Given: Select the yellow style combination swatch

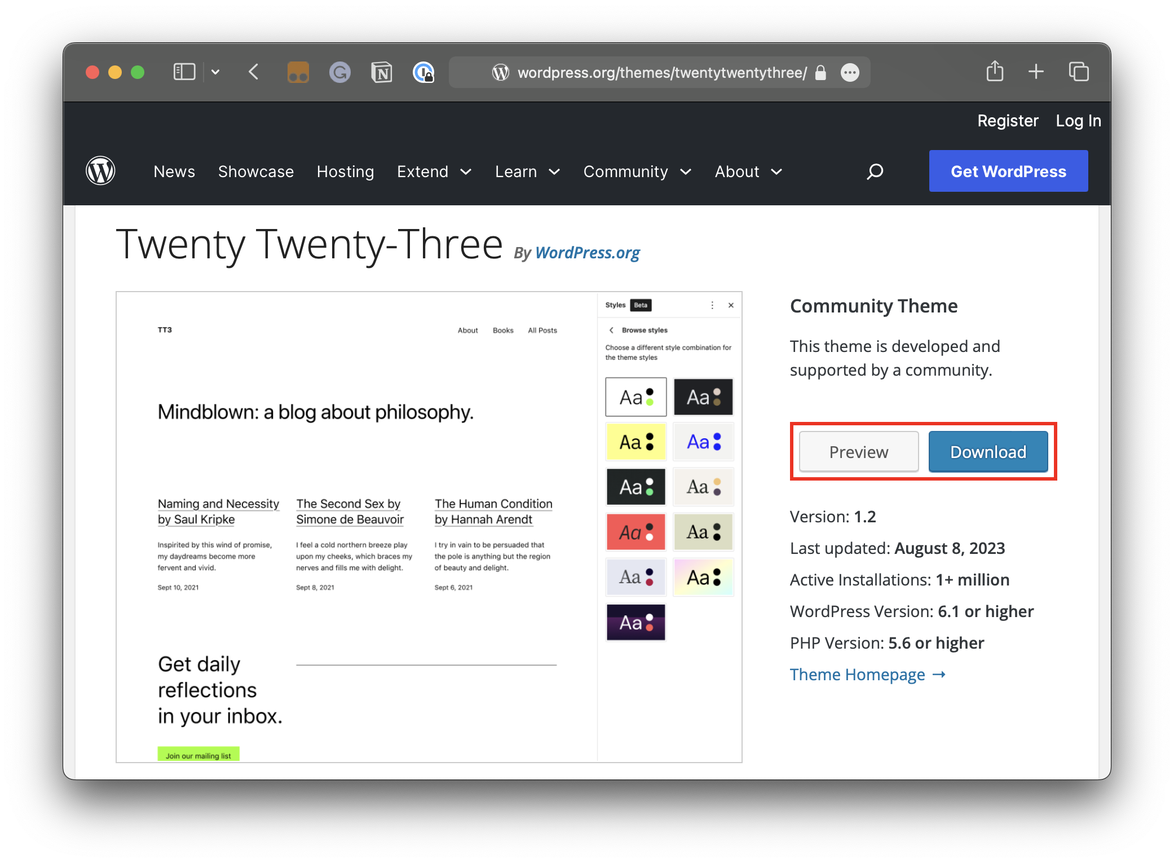Looking at the screenshot, I should (635, 442).
